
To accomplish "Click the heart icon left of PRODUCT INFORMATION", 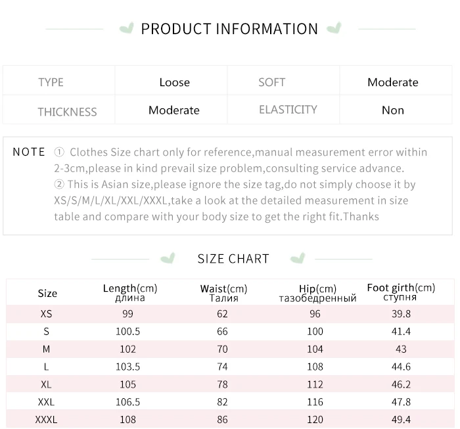I will tap(127, 29).
